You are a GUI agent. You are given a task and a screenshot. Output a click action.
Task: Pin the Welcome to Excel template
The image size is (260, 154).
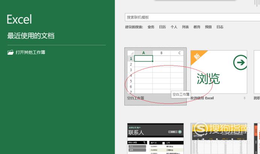coord(245,98)
